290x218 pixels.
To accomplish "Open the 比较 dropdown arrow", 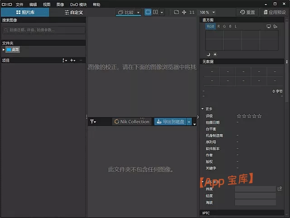I will [x=138, y=12].
